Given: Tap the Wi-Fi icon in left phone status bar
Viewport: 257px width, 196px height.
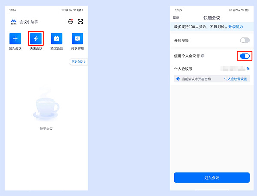Looking at the screenshot, I should click(75, 10).
